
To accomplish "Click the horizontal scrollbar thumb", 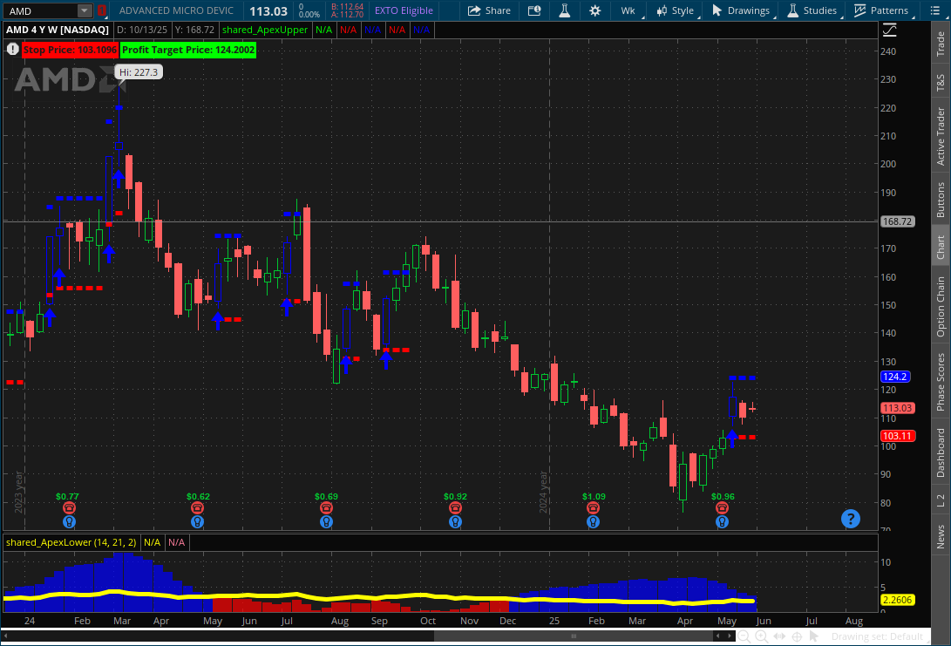I will [x=574, y=636].
